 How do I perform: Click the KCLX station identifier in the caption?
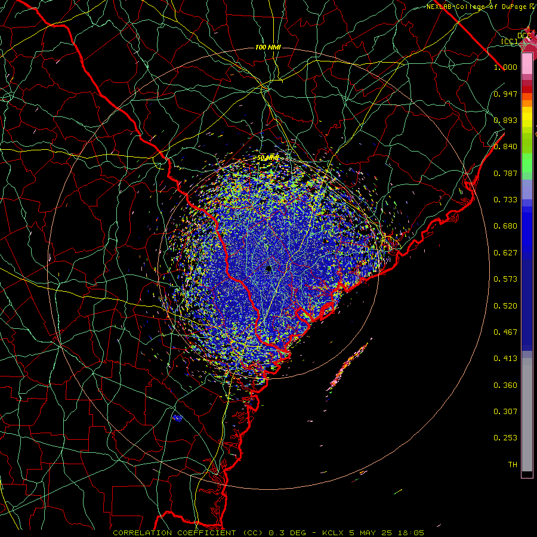pos(333,533)
